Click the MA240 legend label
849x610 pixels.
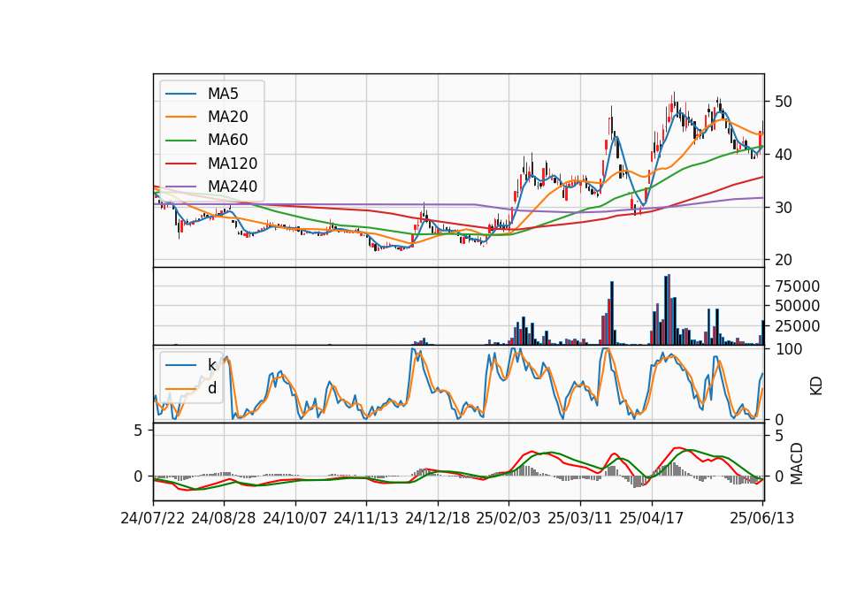[x=233, y=187]
